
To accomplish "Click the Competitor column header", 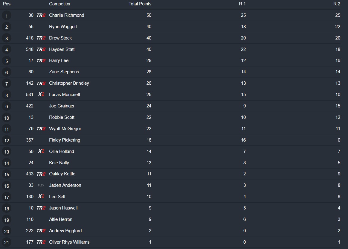I will pos(60,4).
